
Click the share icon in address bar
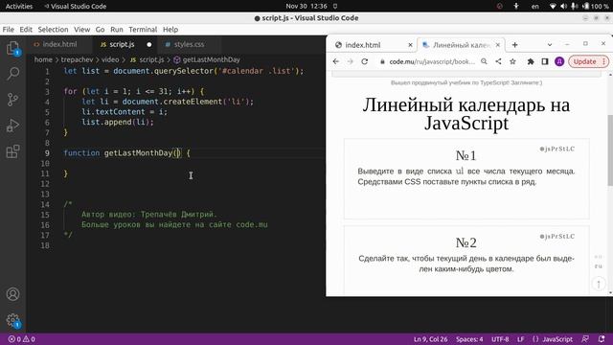click(498, 61)
